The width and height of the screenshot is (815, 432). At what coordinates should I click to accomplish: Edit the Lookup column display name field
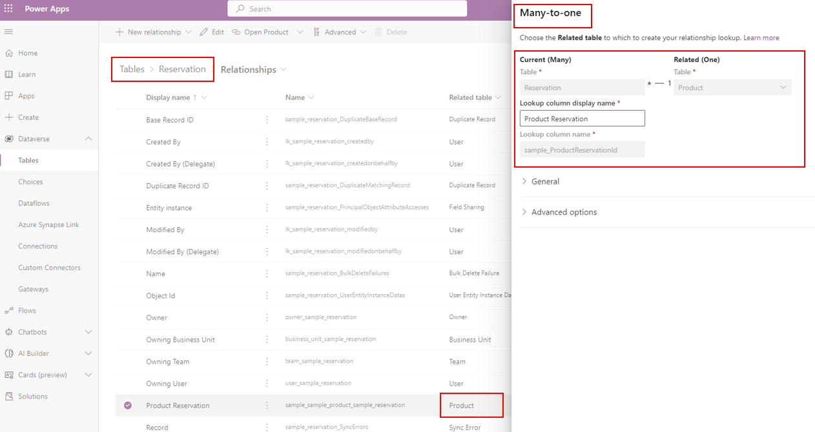pos(582,118)
